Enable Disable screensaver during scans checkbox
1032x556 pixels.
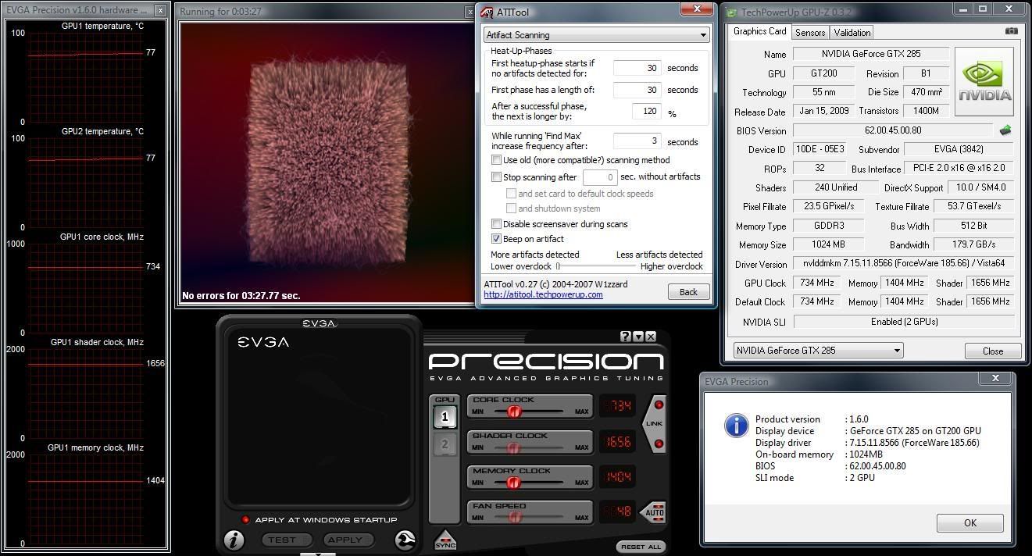click(x=496, y=224)
